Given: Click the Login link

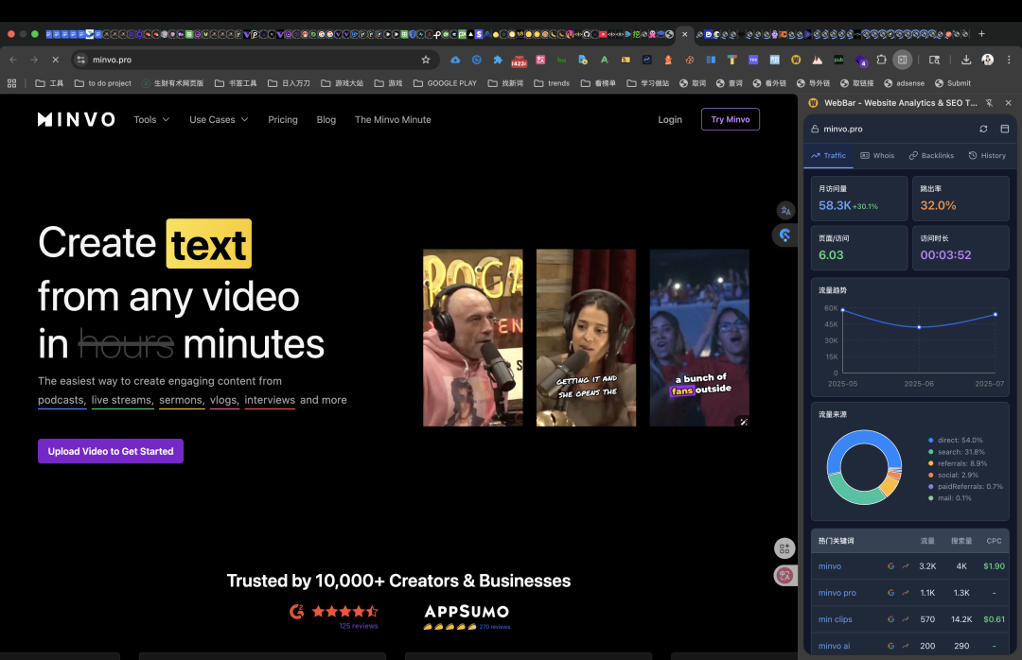Looking at the screenshot, I should pos(670,119).
